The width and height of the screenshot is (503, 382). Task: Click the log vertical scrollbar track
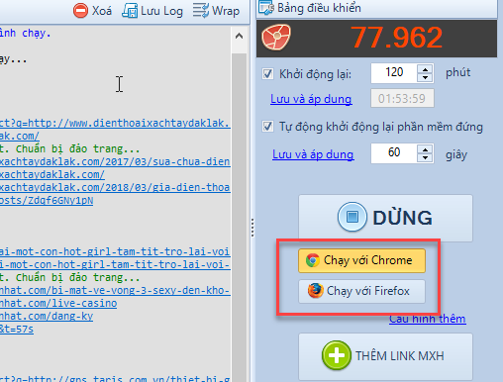tap(239, 218)
